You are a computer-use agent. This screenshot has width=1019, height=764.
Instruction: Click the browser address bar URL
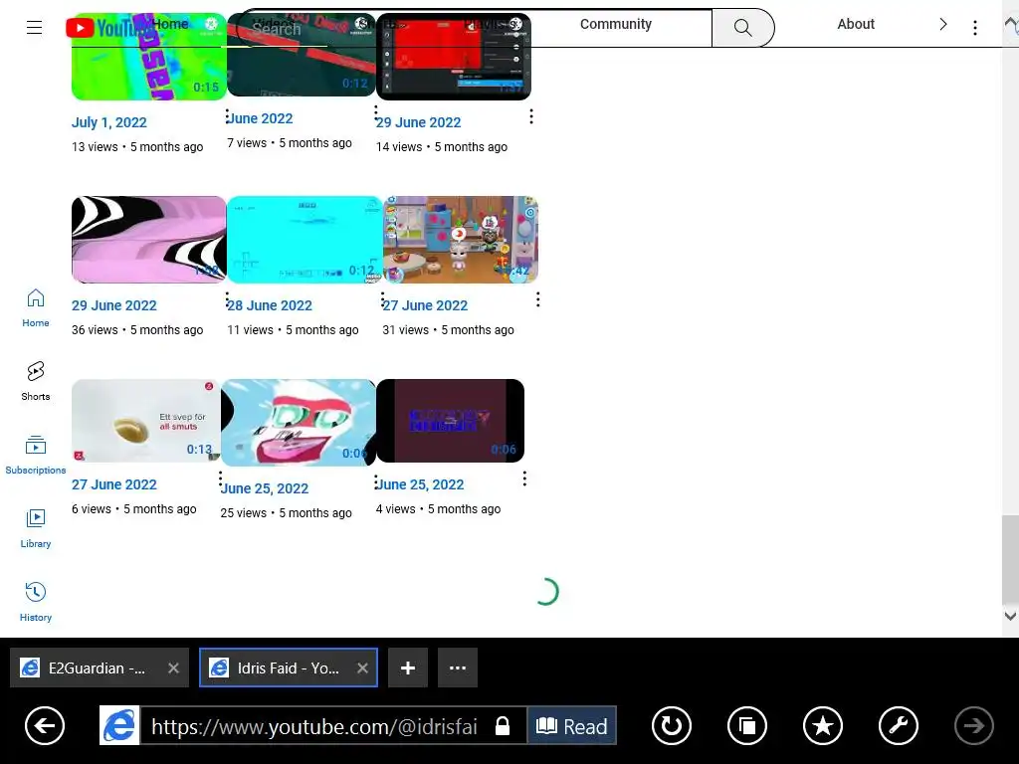pos(314,725)
